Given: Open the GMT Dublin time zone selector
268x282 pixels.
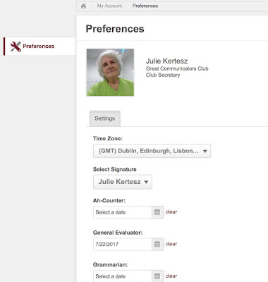Looking at the screenshot, I should 152,151.
